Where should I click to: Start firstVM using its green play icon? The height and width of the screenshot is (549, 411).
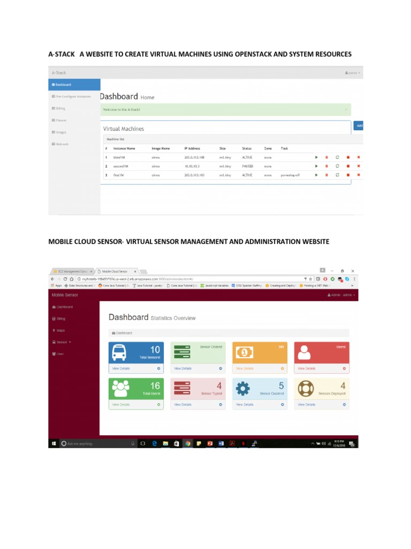click(x=316, y=175)
